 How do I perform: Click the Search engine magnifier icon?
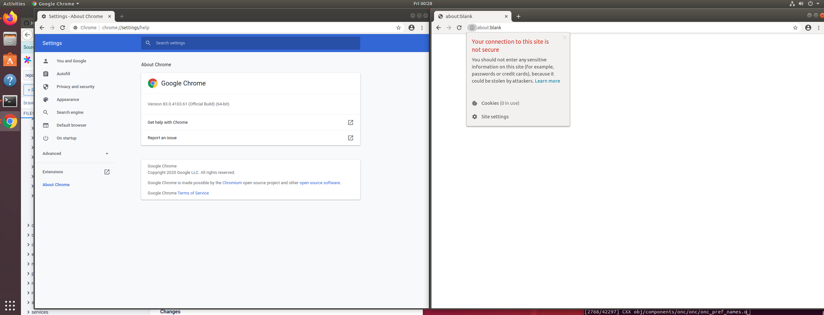coord(46,113)
